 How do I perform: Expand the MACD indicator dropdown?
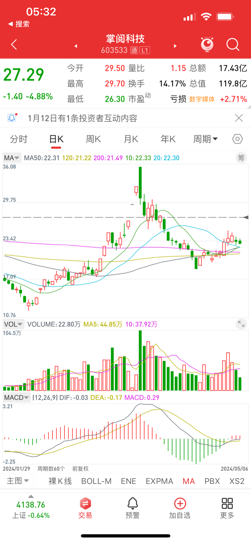tap(17, 397)
